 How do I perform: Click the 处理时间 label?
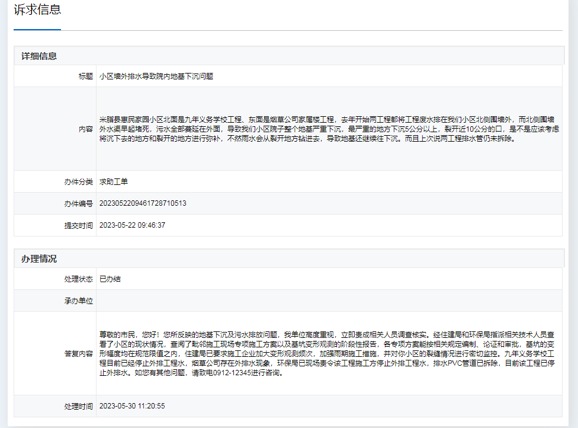(x=79, y=407)
